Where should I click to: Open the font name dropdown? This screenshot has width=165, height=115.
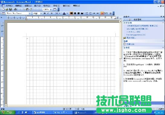pos(30,14)
